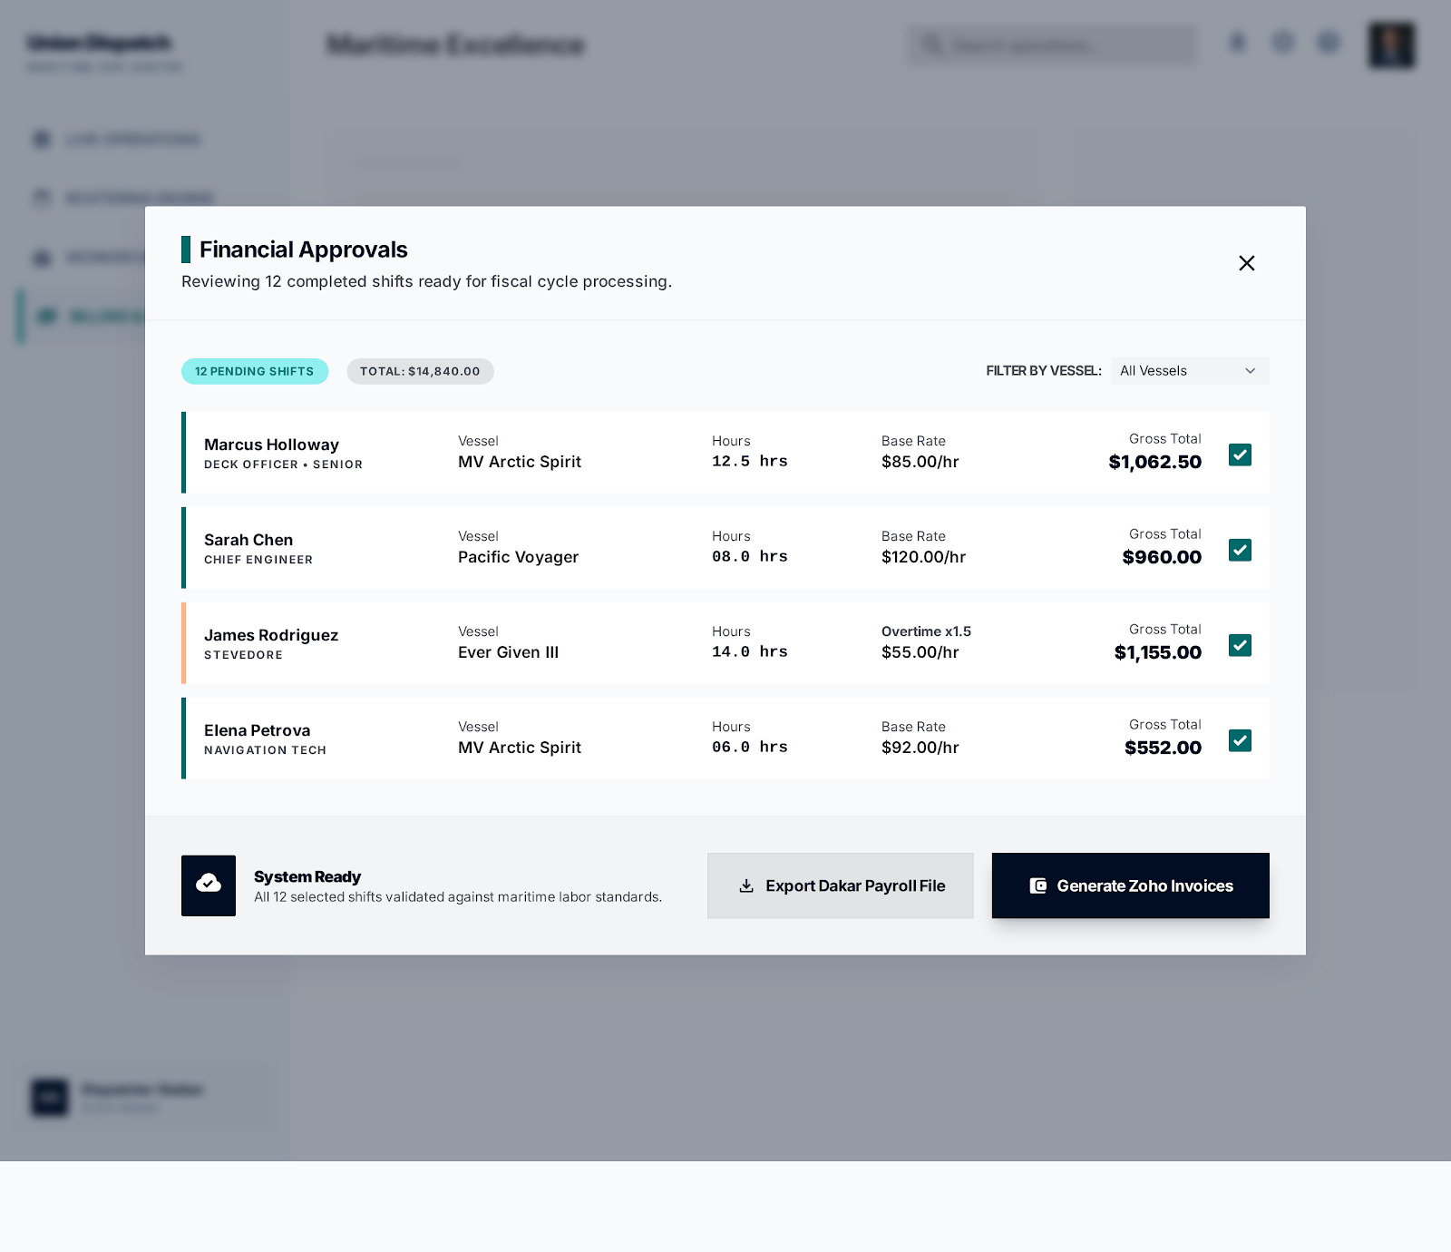
Task: Open the All Vessels filter dropdown
Action: click(x=1189, y=370)
